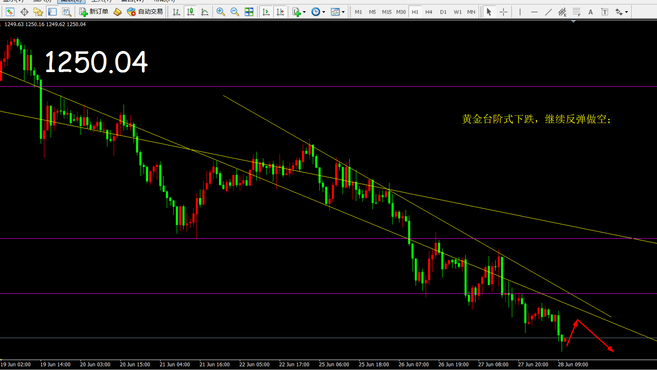Select the H4 timeframe
The image size is (657, 370).
pyautogui.click(x=429, y=12)
